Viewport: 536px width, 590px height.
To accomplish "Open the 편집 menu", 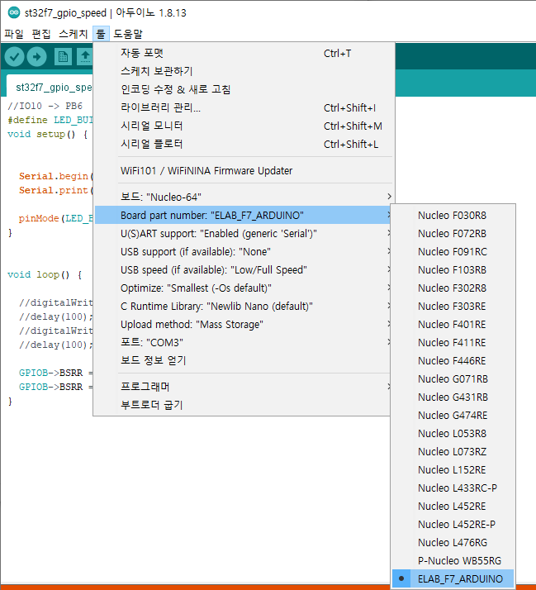I will tap(41, 34).
